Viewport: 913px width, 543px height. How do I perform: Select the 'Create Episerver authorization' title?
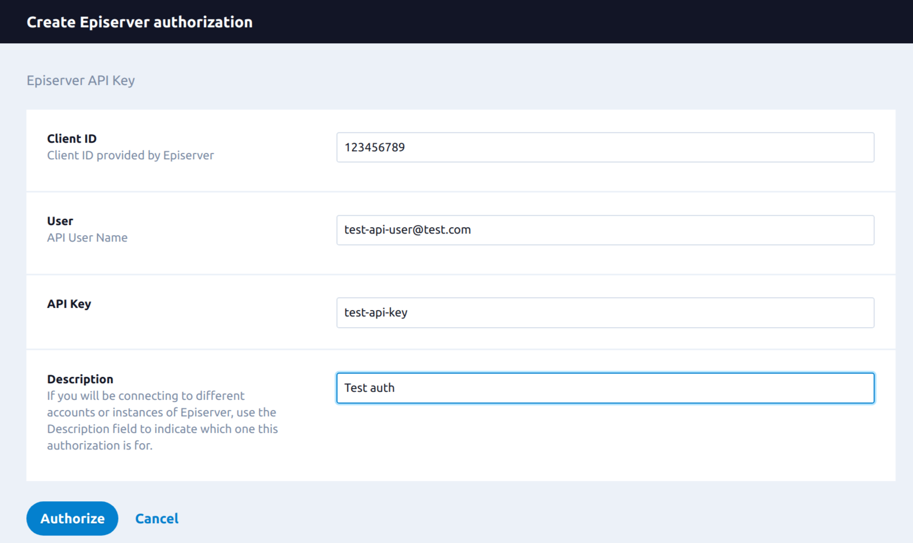point(140,22)
